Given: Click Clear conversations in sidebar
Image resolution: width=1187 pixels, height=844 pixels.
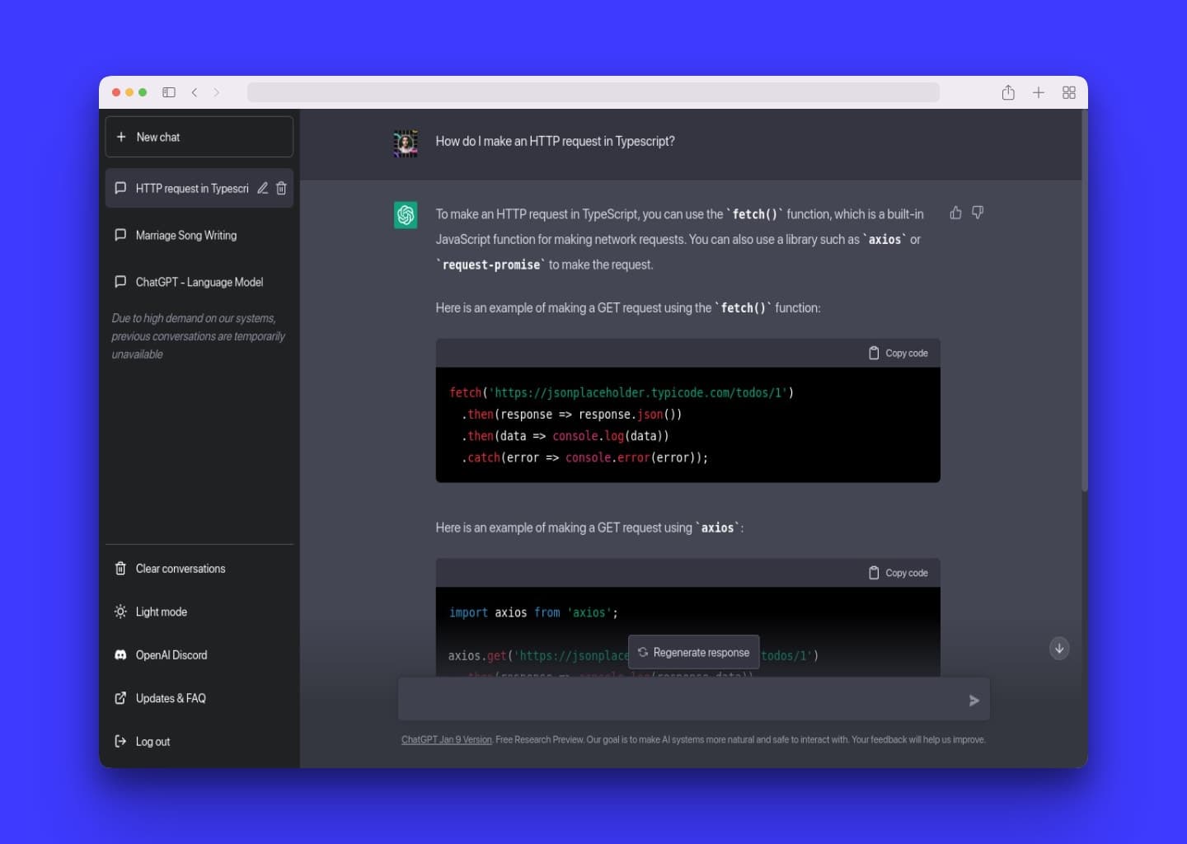Looking at the screenshot, I should click(x=199, y=569).
